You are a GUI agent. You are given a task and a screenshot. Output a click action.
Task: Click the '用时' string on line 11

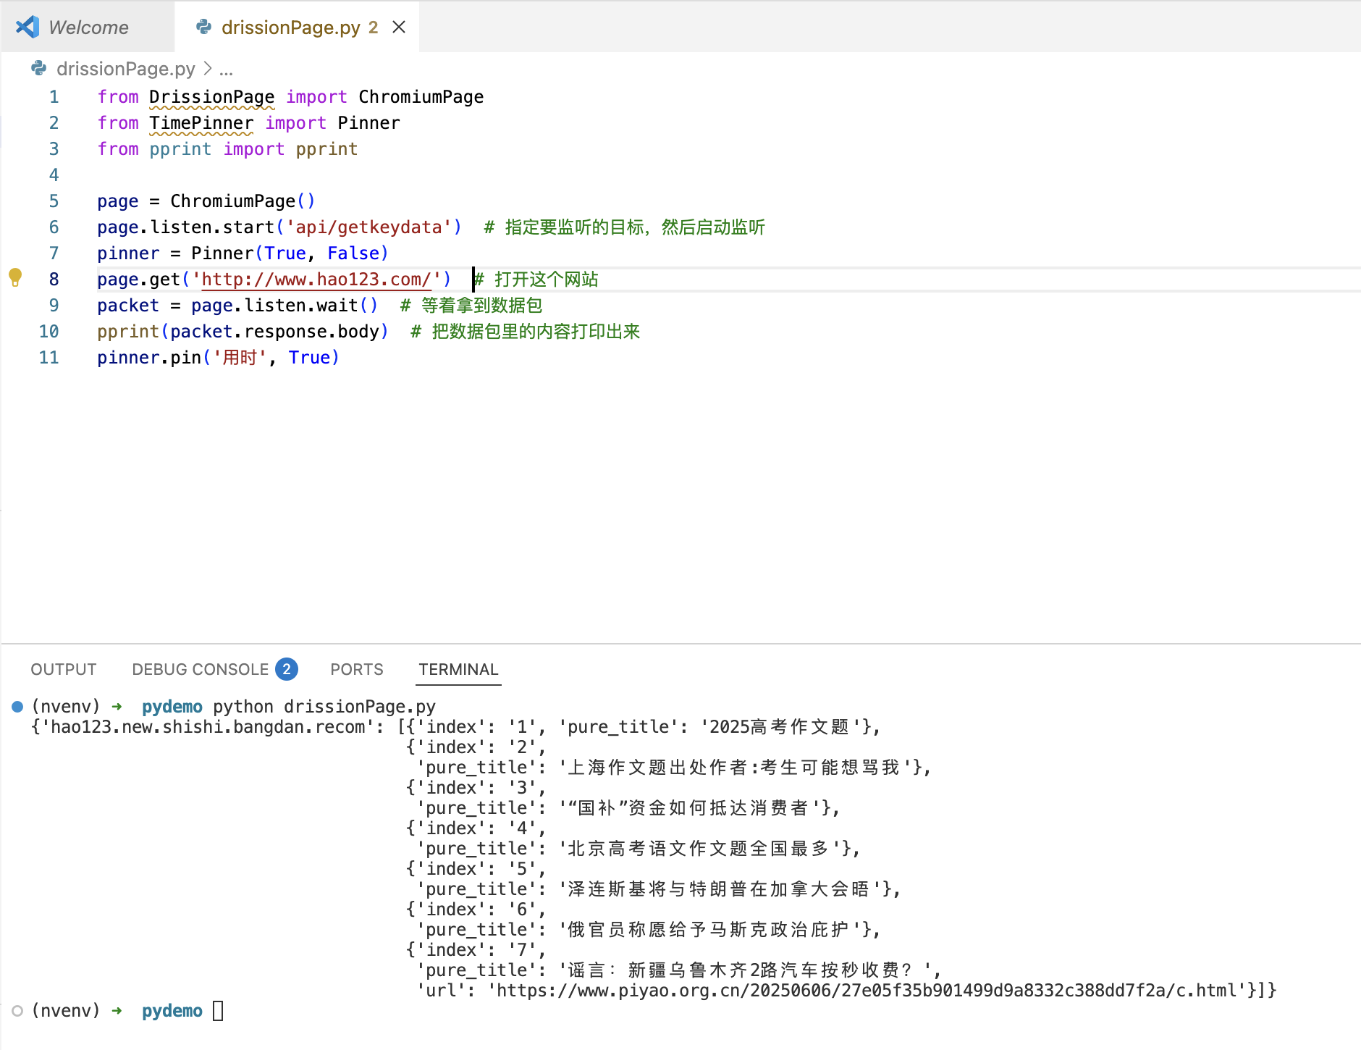tap(240, 358)
